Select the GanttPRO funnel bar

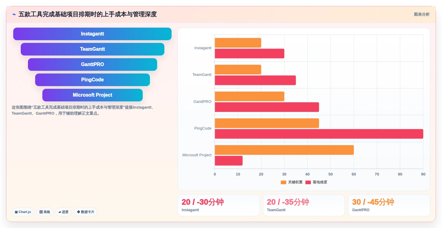(x=92, y=64)
